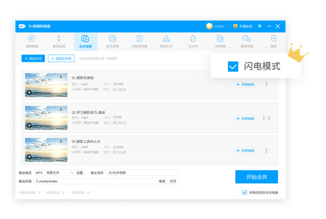Select the 01.摄影的奥秘 thumbnail
The height and width of the screenshot is (219, 326).
pos(46,85)
